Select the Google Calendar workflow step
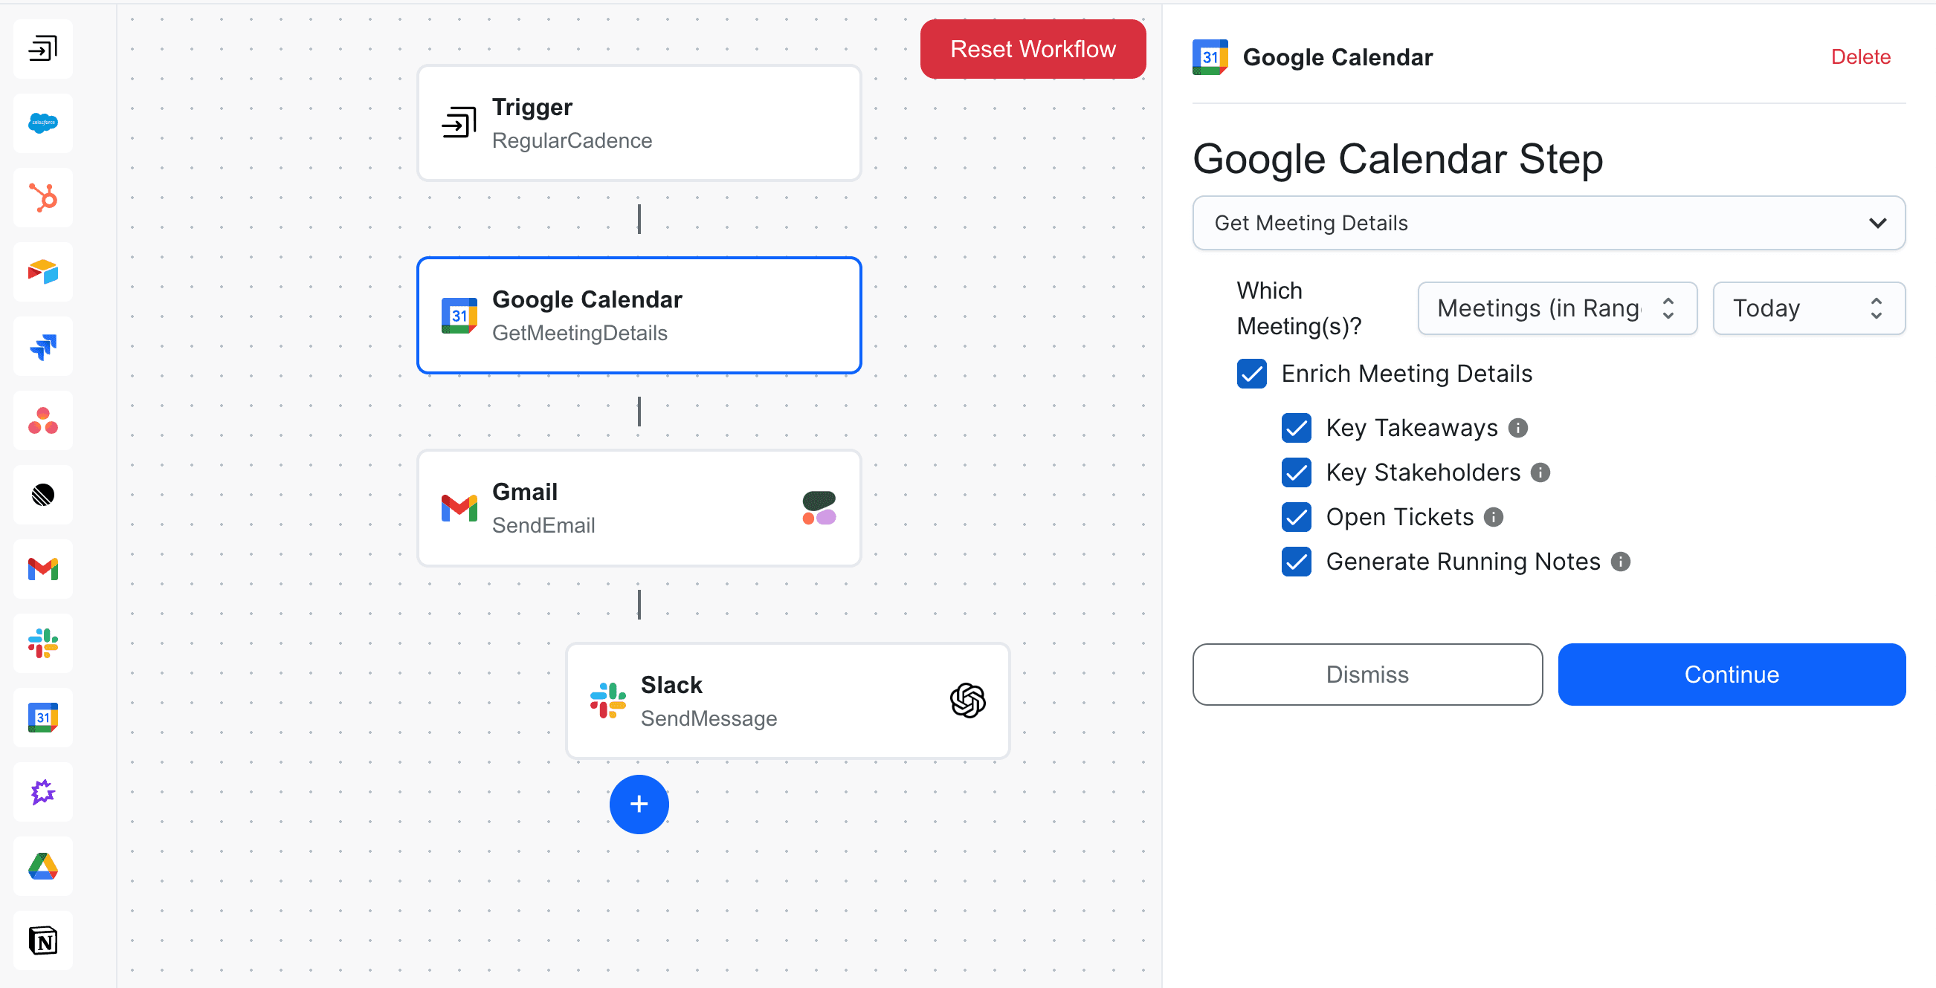Image resolution: width=1936 pixels, height=988 pixels. coord(639,315)
